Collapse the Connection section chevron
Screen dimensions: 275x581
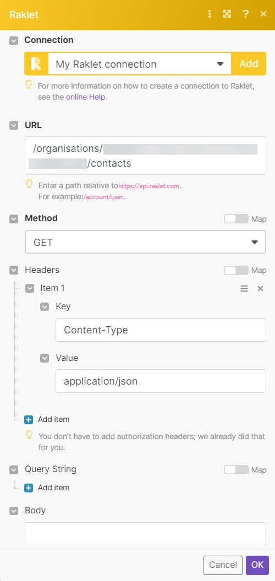14,40
